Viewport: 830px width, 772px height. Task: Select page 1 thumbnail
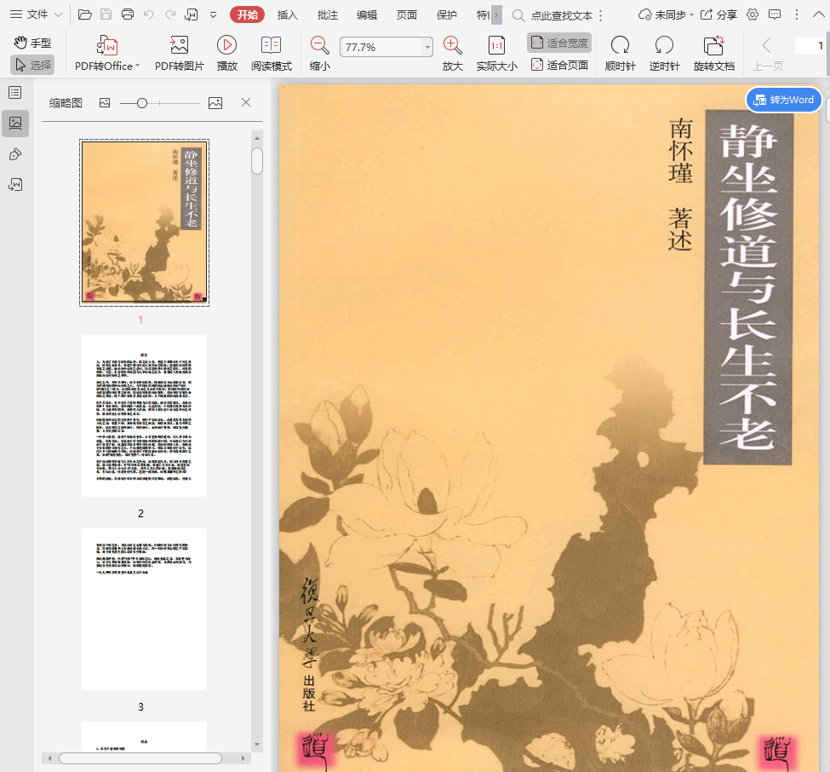click(144, 222)
